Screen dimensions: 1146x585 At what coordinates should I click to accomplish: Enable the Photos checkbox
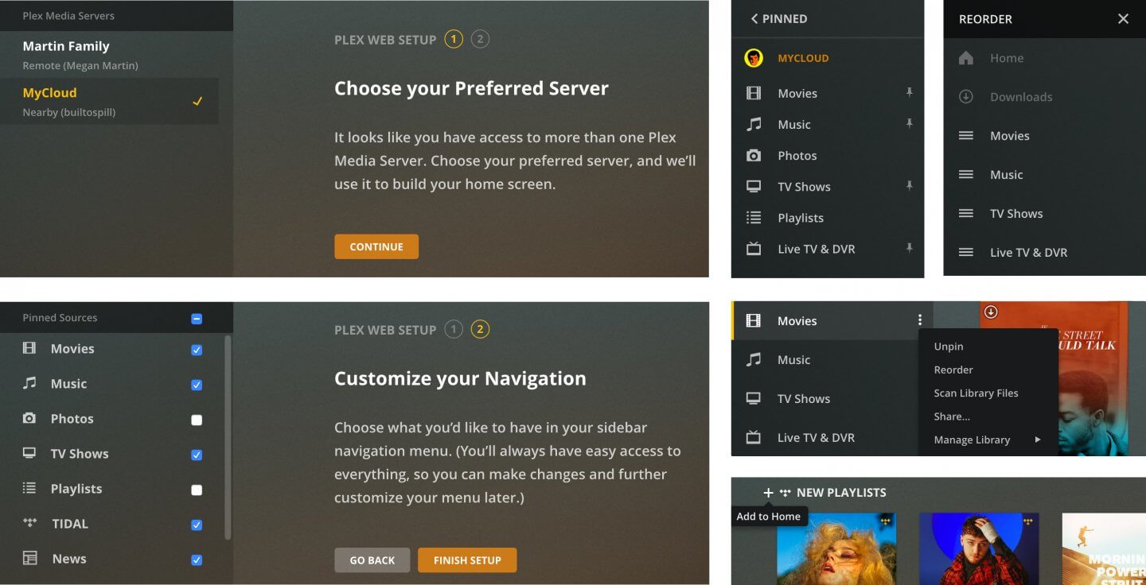[x=197, y=420]
